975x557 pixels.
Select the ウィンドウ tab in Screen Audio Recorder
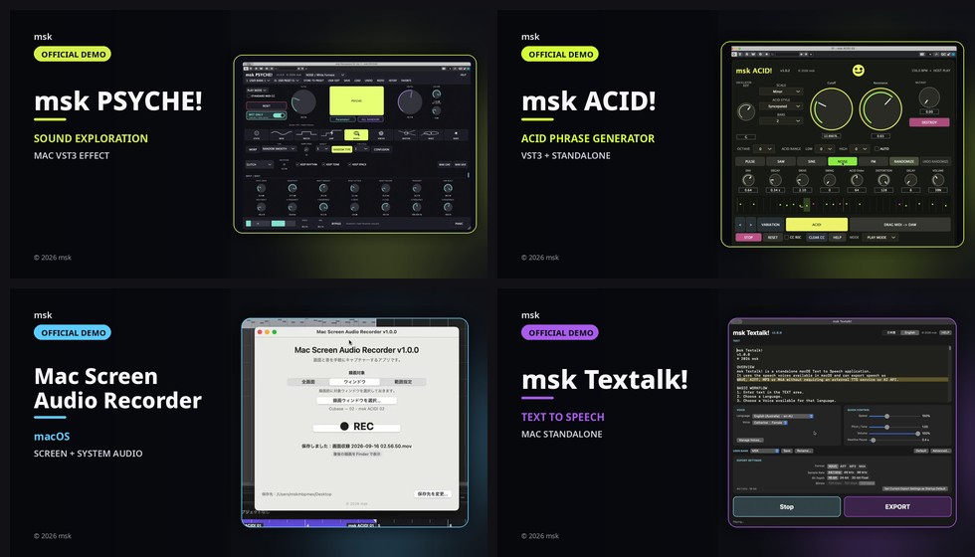[x=355, y=382]
